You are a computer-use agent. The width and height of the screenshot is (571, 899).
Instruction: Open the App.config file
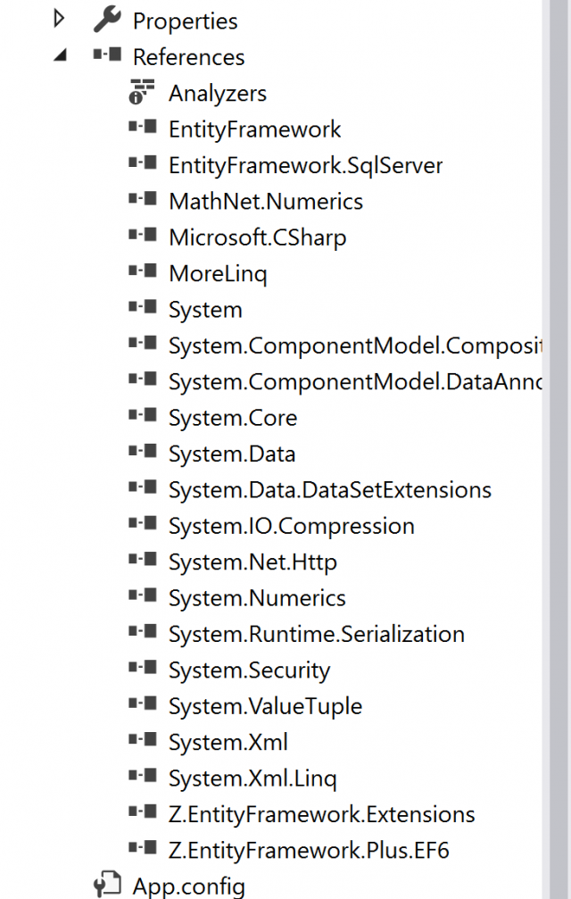tap(189, 886)
